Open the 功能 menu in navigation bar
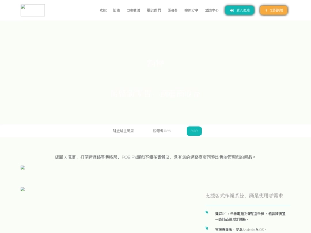The width and height of the screenshot is (311, 233). 103,10
